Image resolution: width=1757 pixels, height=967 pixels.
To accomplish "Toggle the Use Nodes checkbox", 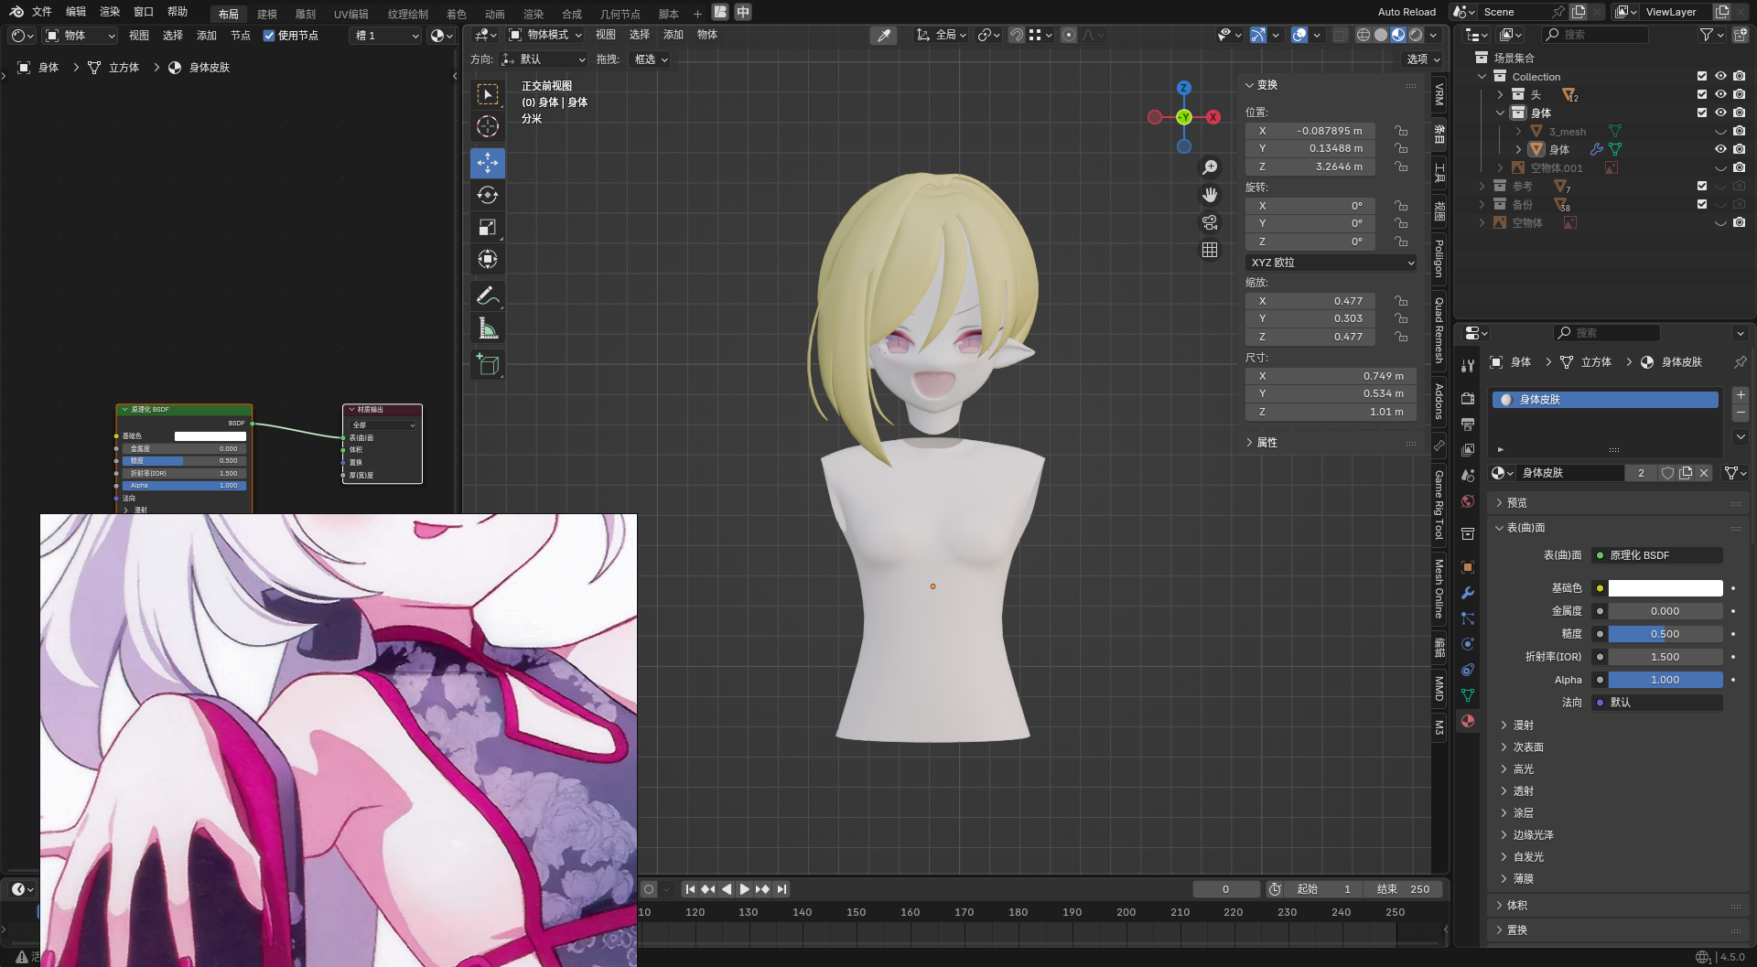I will click(269, 36).
